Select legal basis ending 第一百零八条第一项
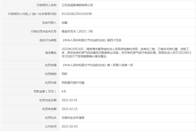Screen dimensions: 196x131 [x=97, y=65]
